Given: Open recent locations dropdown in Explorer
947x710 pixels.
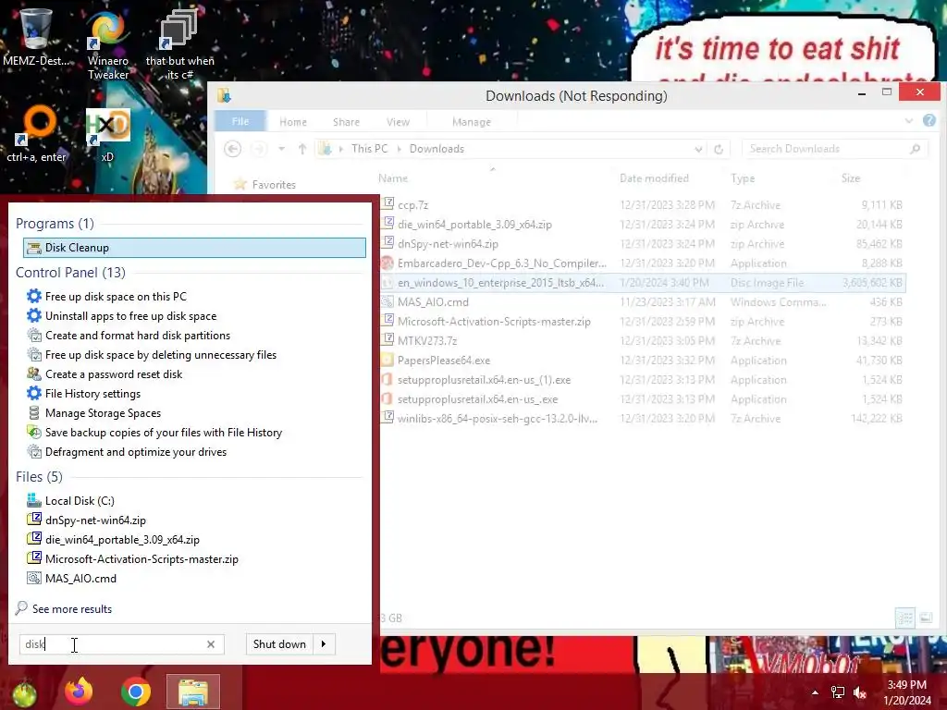Looking at the screenshot, I should pyautogui.click(x=281, y=149).
